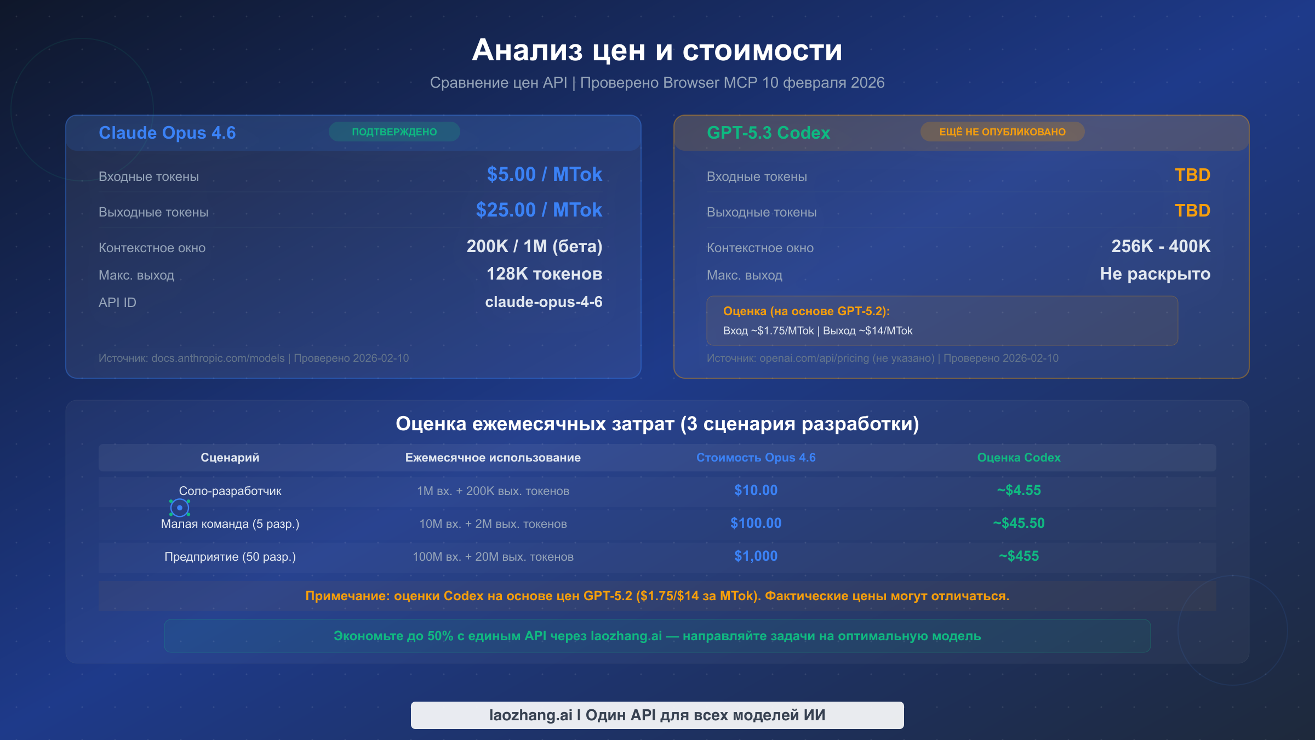1315x740 pixels.
Task: Click the green savings banner about laozhang.ai API
Action: click(x=657, y=636)
